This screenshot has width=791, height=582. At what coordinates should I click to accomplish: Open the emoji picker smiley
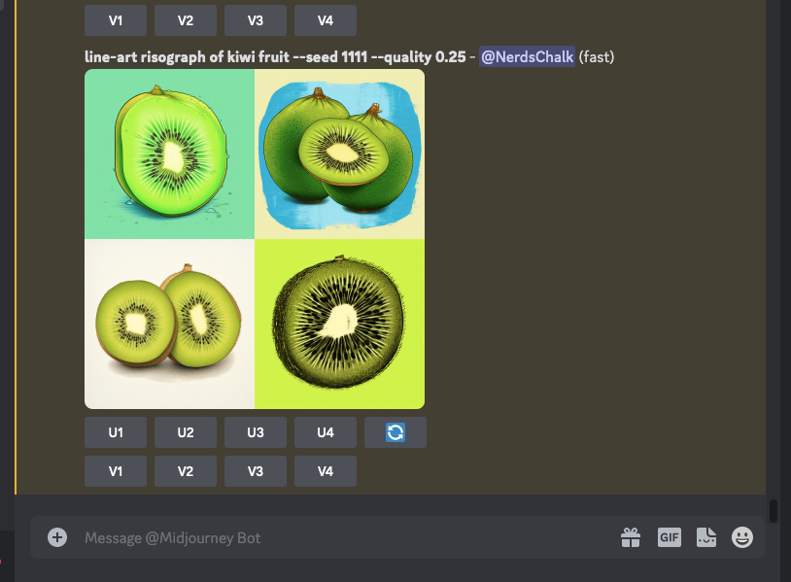pos(742,537)
